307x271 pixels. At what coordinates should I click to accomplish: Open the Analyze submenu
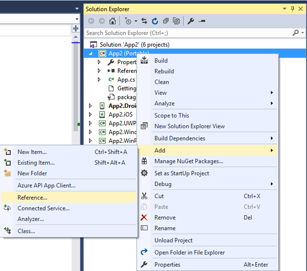(x=208, y=103)
